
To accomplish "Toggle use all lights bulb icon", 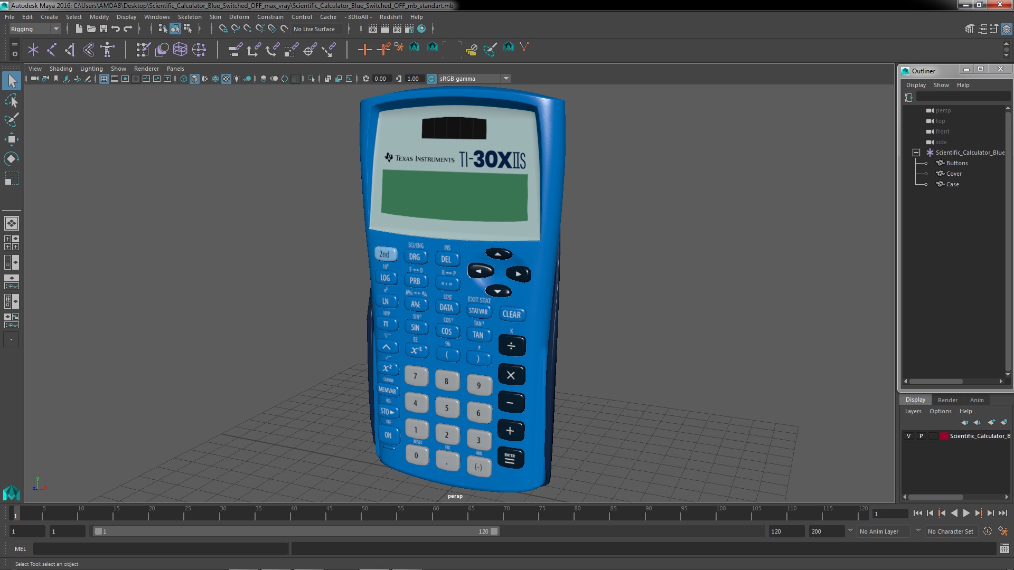I will 237,79.
